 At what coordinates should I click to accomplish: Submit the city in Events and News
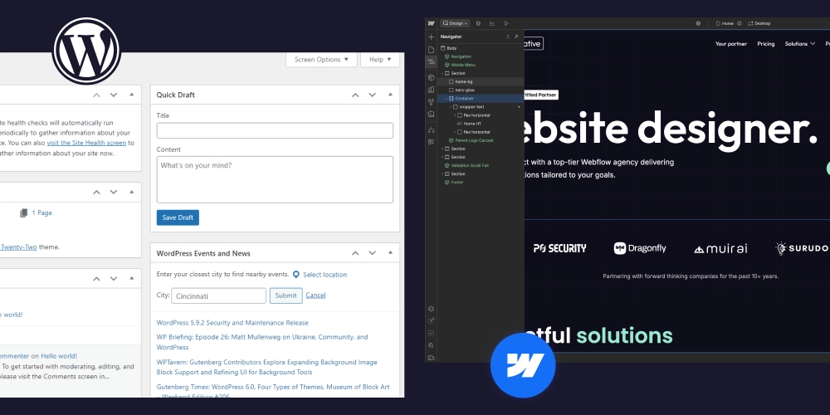(x=286, y=295)
